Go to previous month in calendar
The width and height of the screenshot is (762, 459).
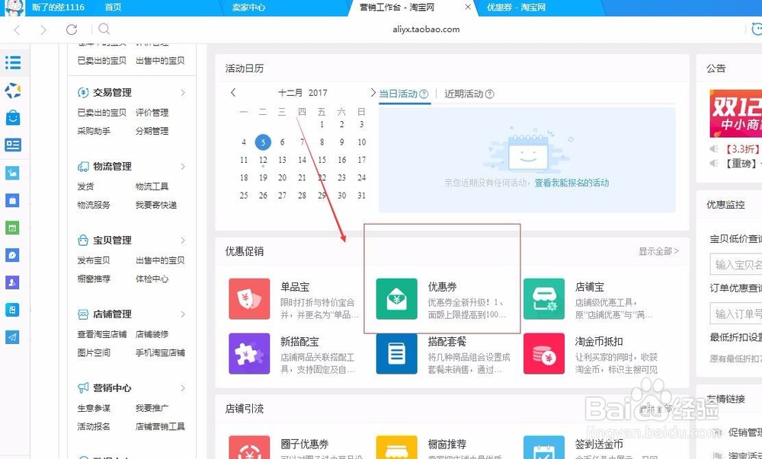pyautogui.click(x=233, y=92)
